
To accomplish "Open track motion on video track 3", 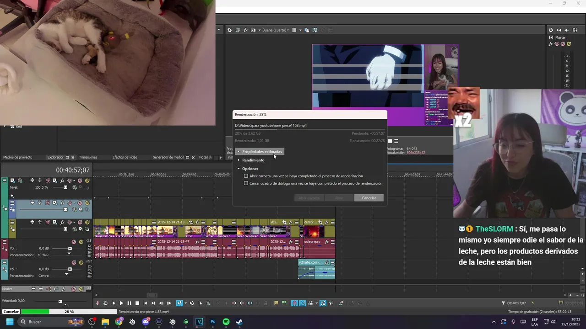I will [54, 223].
